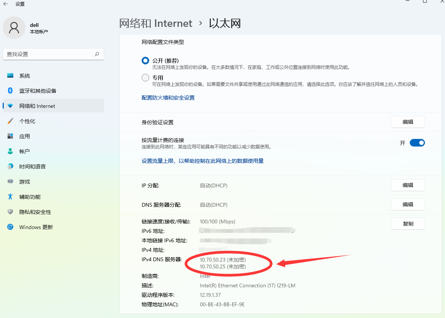Select 个性化 in the sidebar
This screenshot has height=318, width=445.
click(27, 121)
